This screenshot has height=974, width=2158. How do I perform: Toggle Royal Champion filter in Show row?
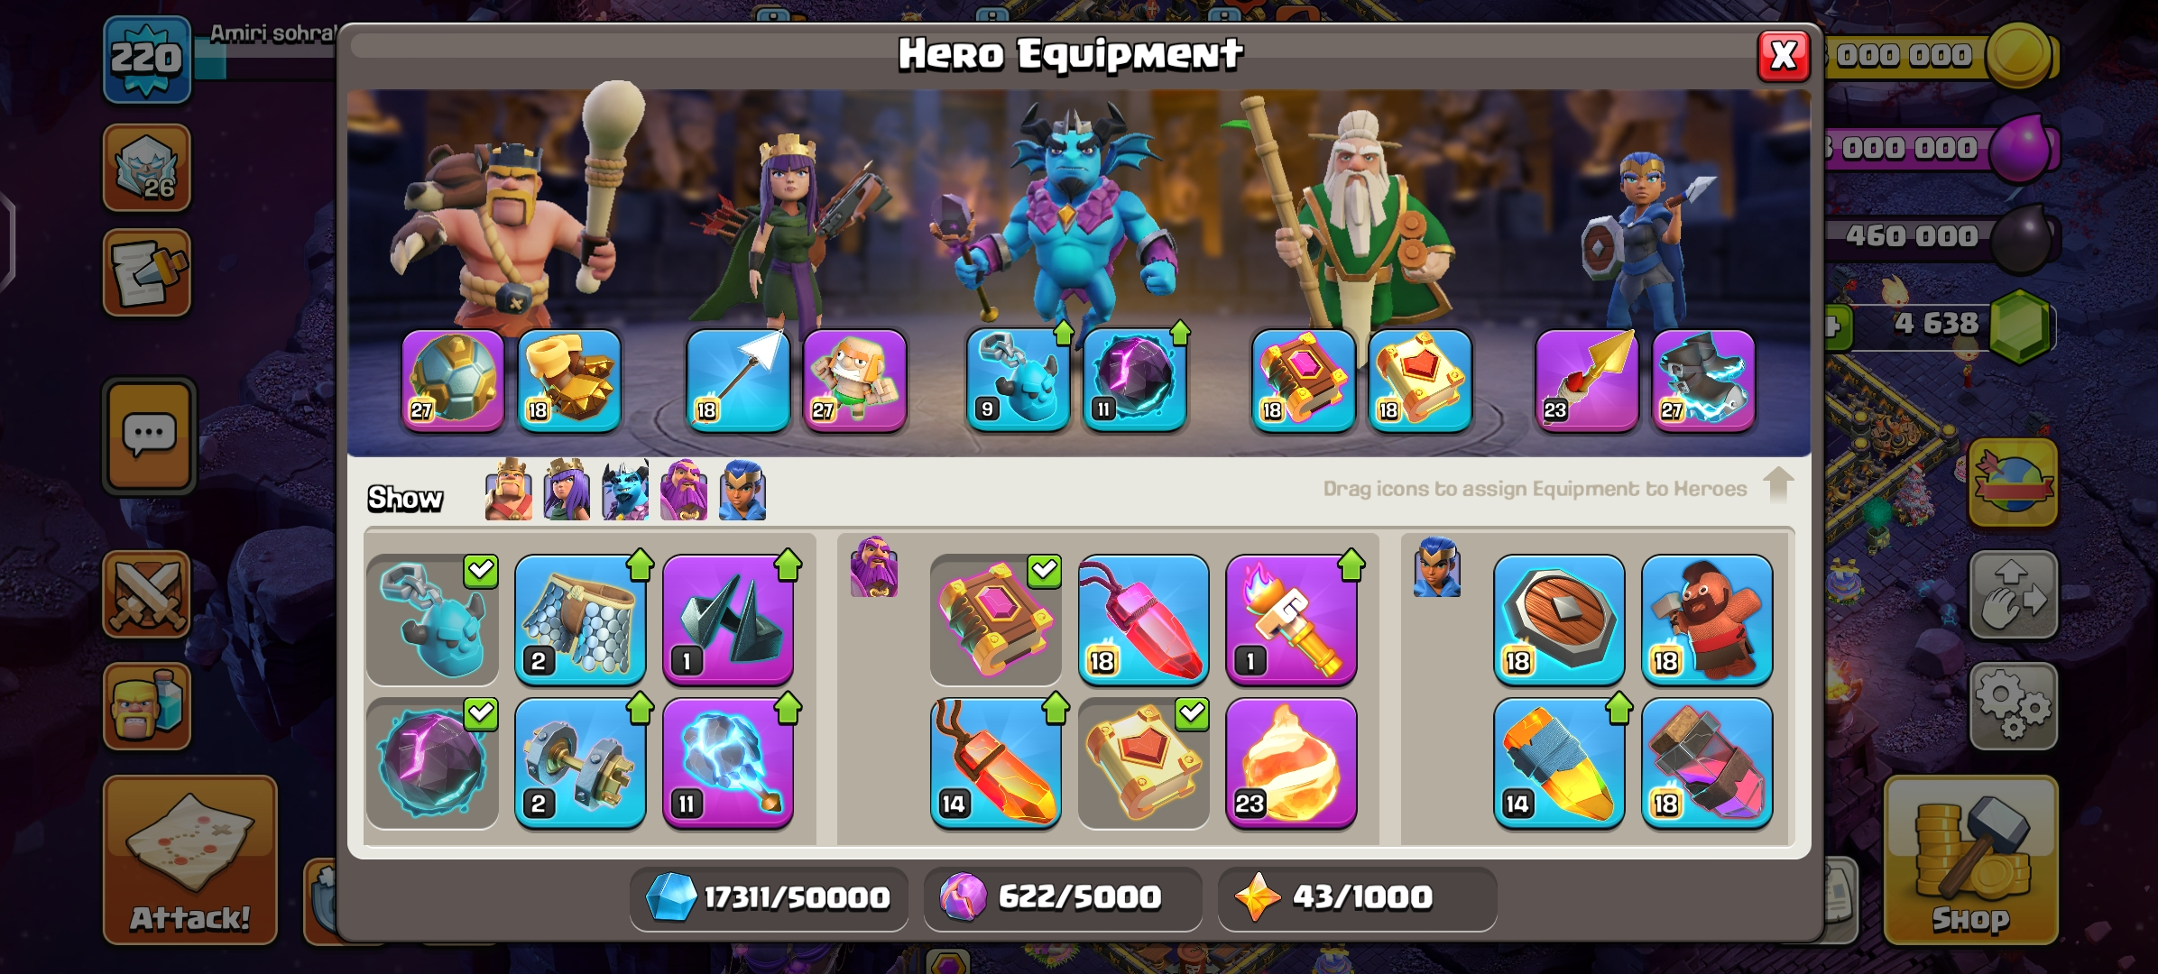click(x=742, y=491)
